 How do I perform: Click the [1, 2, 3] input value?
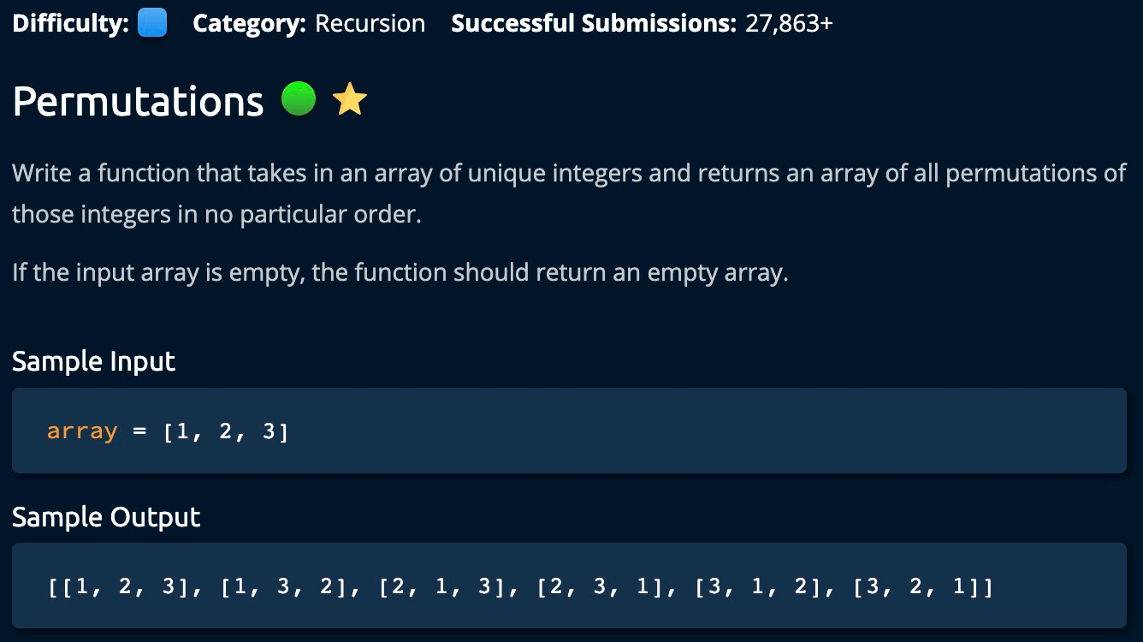[226, 431]
